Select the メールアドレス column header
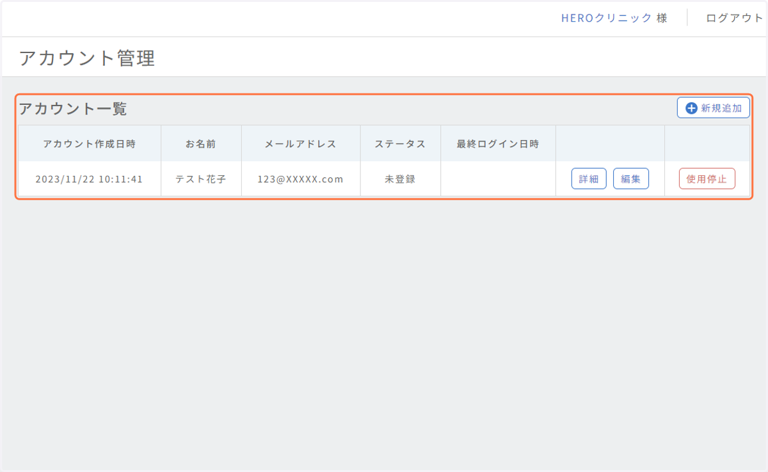The height and width of the screenshot is (472, 768). [x=301, y=143]
